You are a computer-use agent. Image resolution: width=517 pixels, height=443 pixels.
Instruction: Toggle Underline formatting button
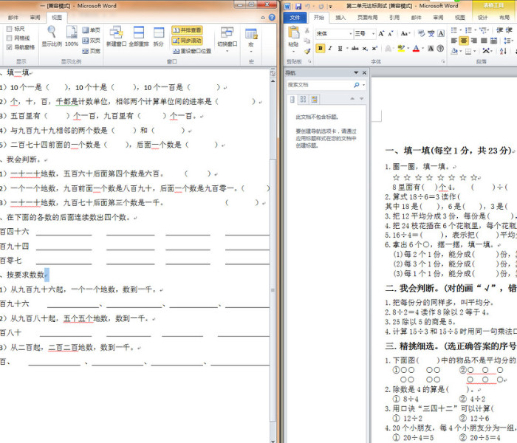coord(340,49)
